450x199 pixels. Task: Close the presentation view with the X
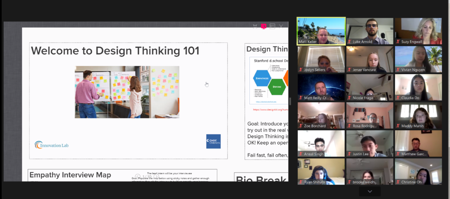[x=281, y=26]
